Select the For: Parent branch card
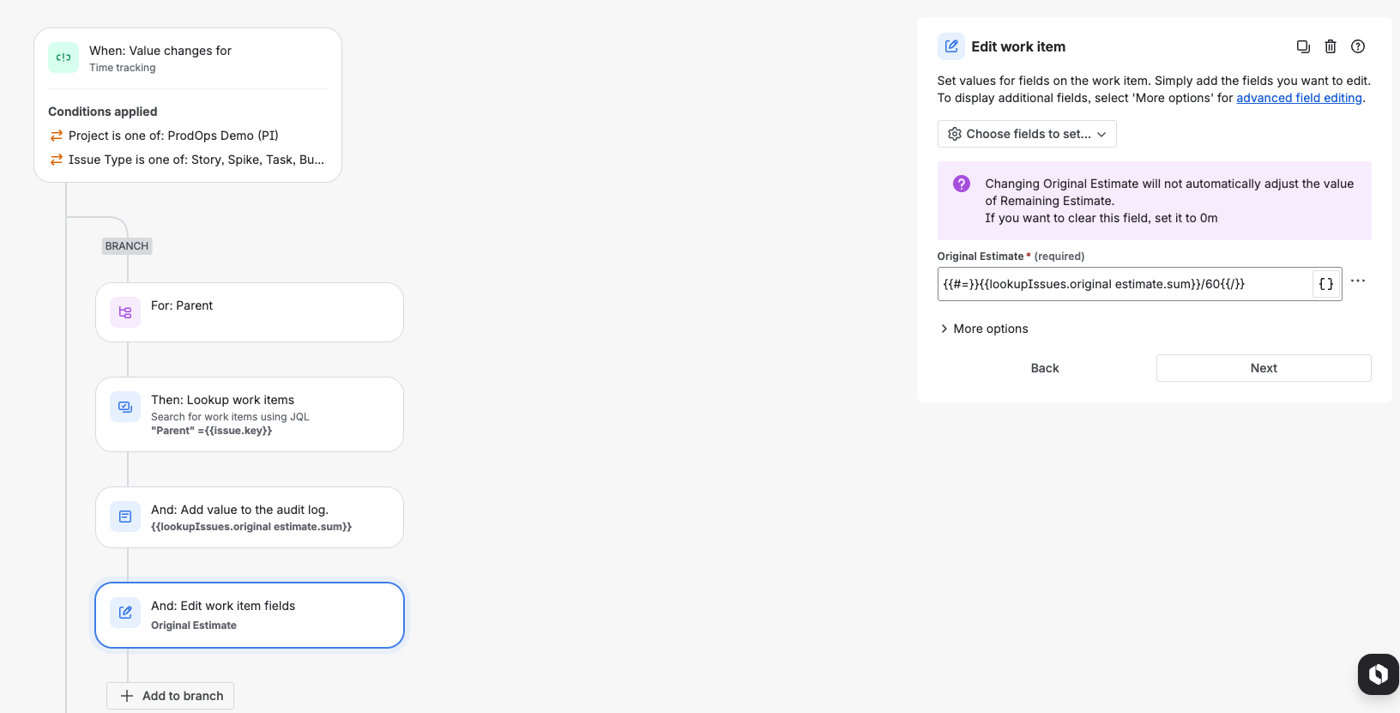The width and height of the screenshot is (1400, 713). [250, 312]
